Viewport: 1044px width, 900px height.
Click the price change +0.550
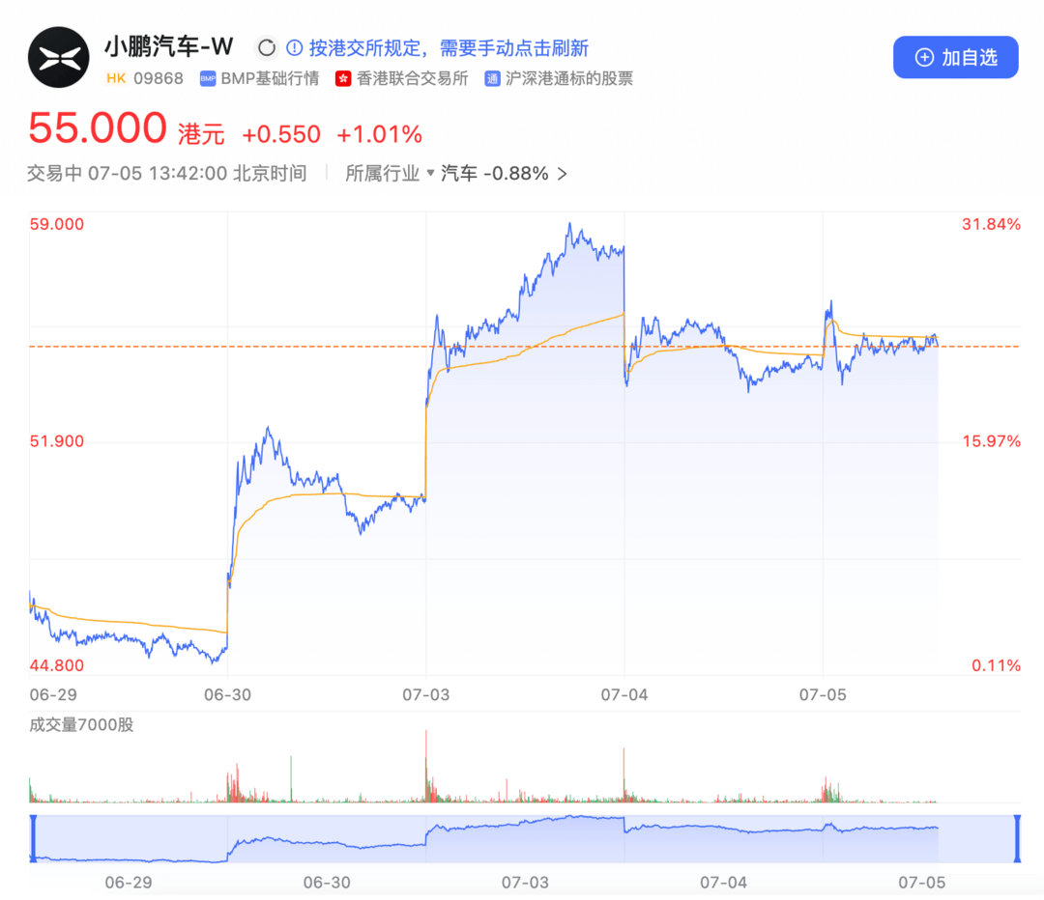pyautogui.click(x=281, y=134)
